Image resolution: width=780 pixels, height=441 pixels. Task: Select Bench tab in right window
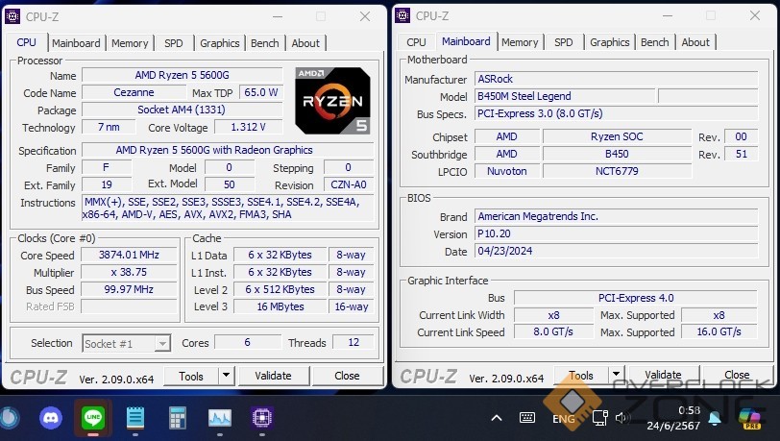655,42
